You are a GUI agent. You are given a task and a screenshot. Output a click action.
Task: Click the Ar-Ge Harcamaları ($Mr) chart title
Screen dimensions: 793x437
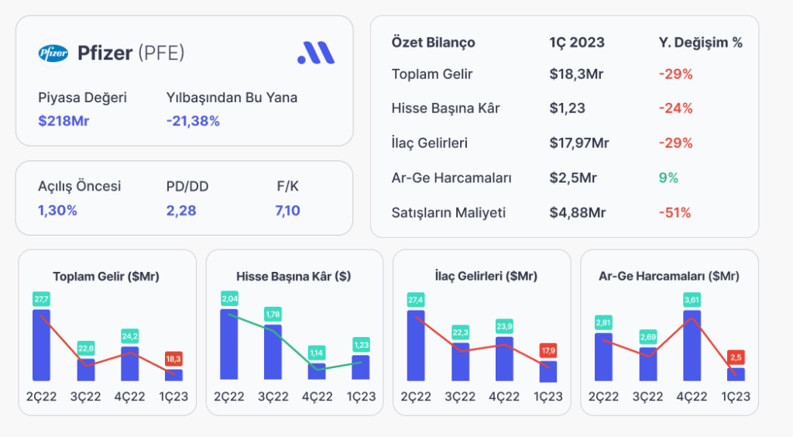click(669, 276)
